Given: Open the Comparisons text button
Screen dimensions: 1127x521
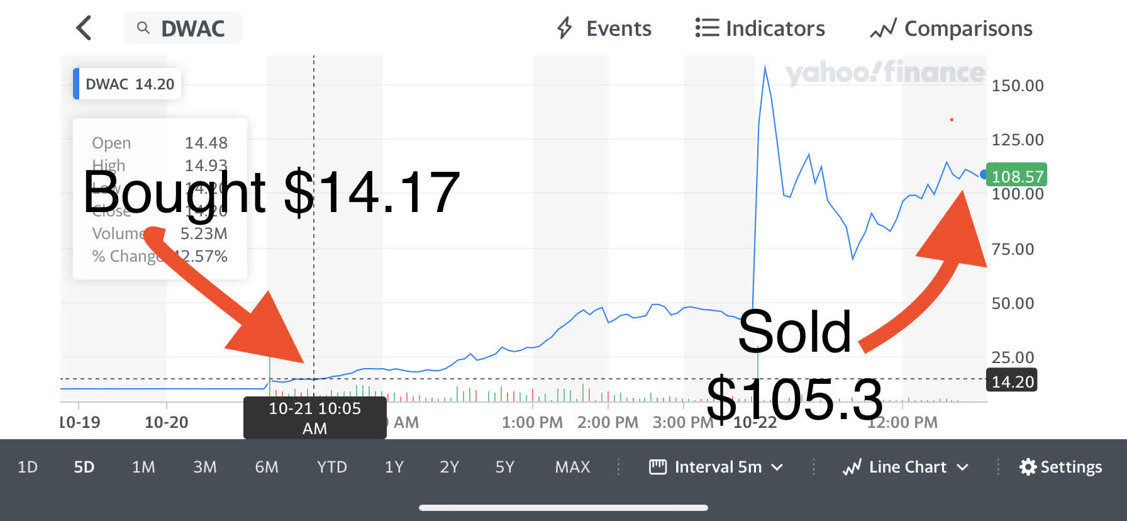Looking at the screenshot, I should pyautogui.click(x=969, y=28).
